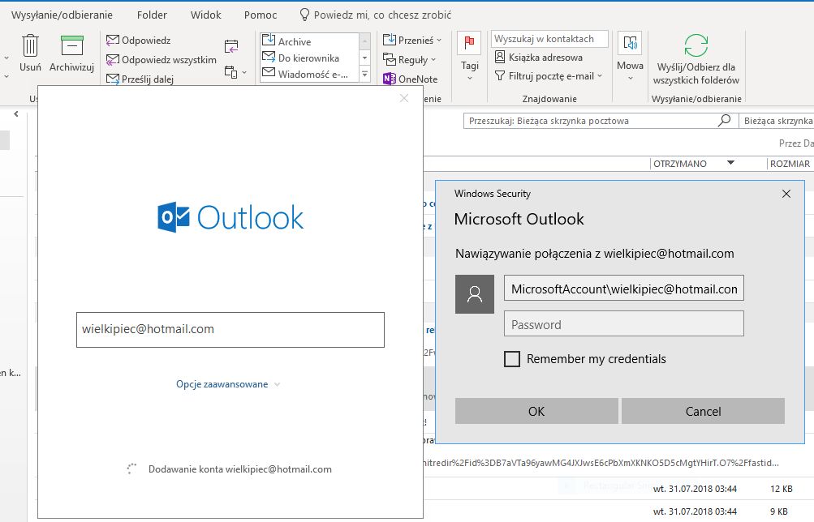Click user avatar icon in Windows Security
814x522 pixels.
pos(475,294)
